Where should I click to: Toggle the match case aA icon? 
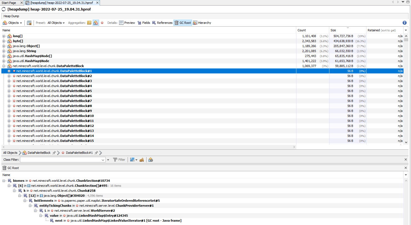coord(142,160)
